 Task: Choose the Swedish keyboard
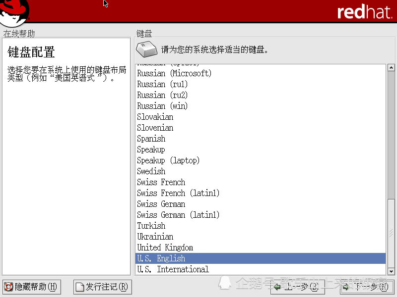pyautogui.click(x=260, y=171)
